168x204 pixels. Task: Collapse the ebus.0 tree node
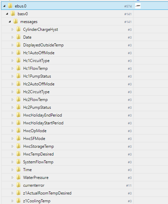pos(4,6)
